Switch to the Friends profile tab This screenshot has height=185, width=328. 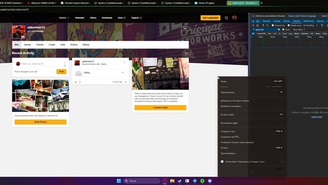click(x=40, y=45)
